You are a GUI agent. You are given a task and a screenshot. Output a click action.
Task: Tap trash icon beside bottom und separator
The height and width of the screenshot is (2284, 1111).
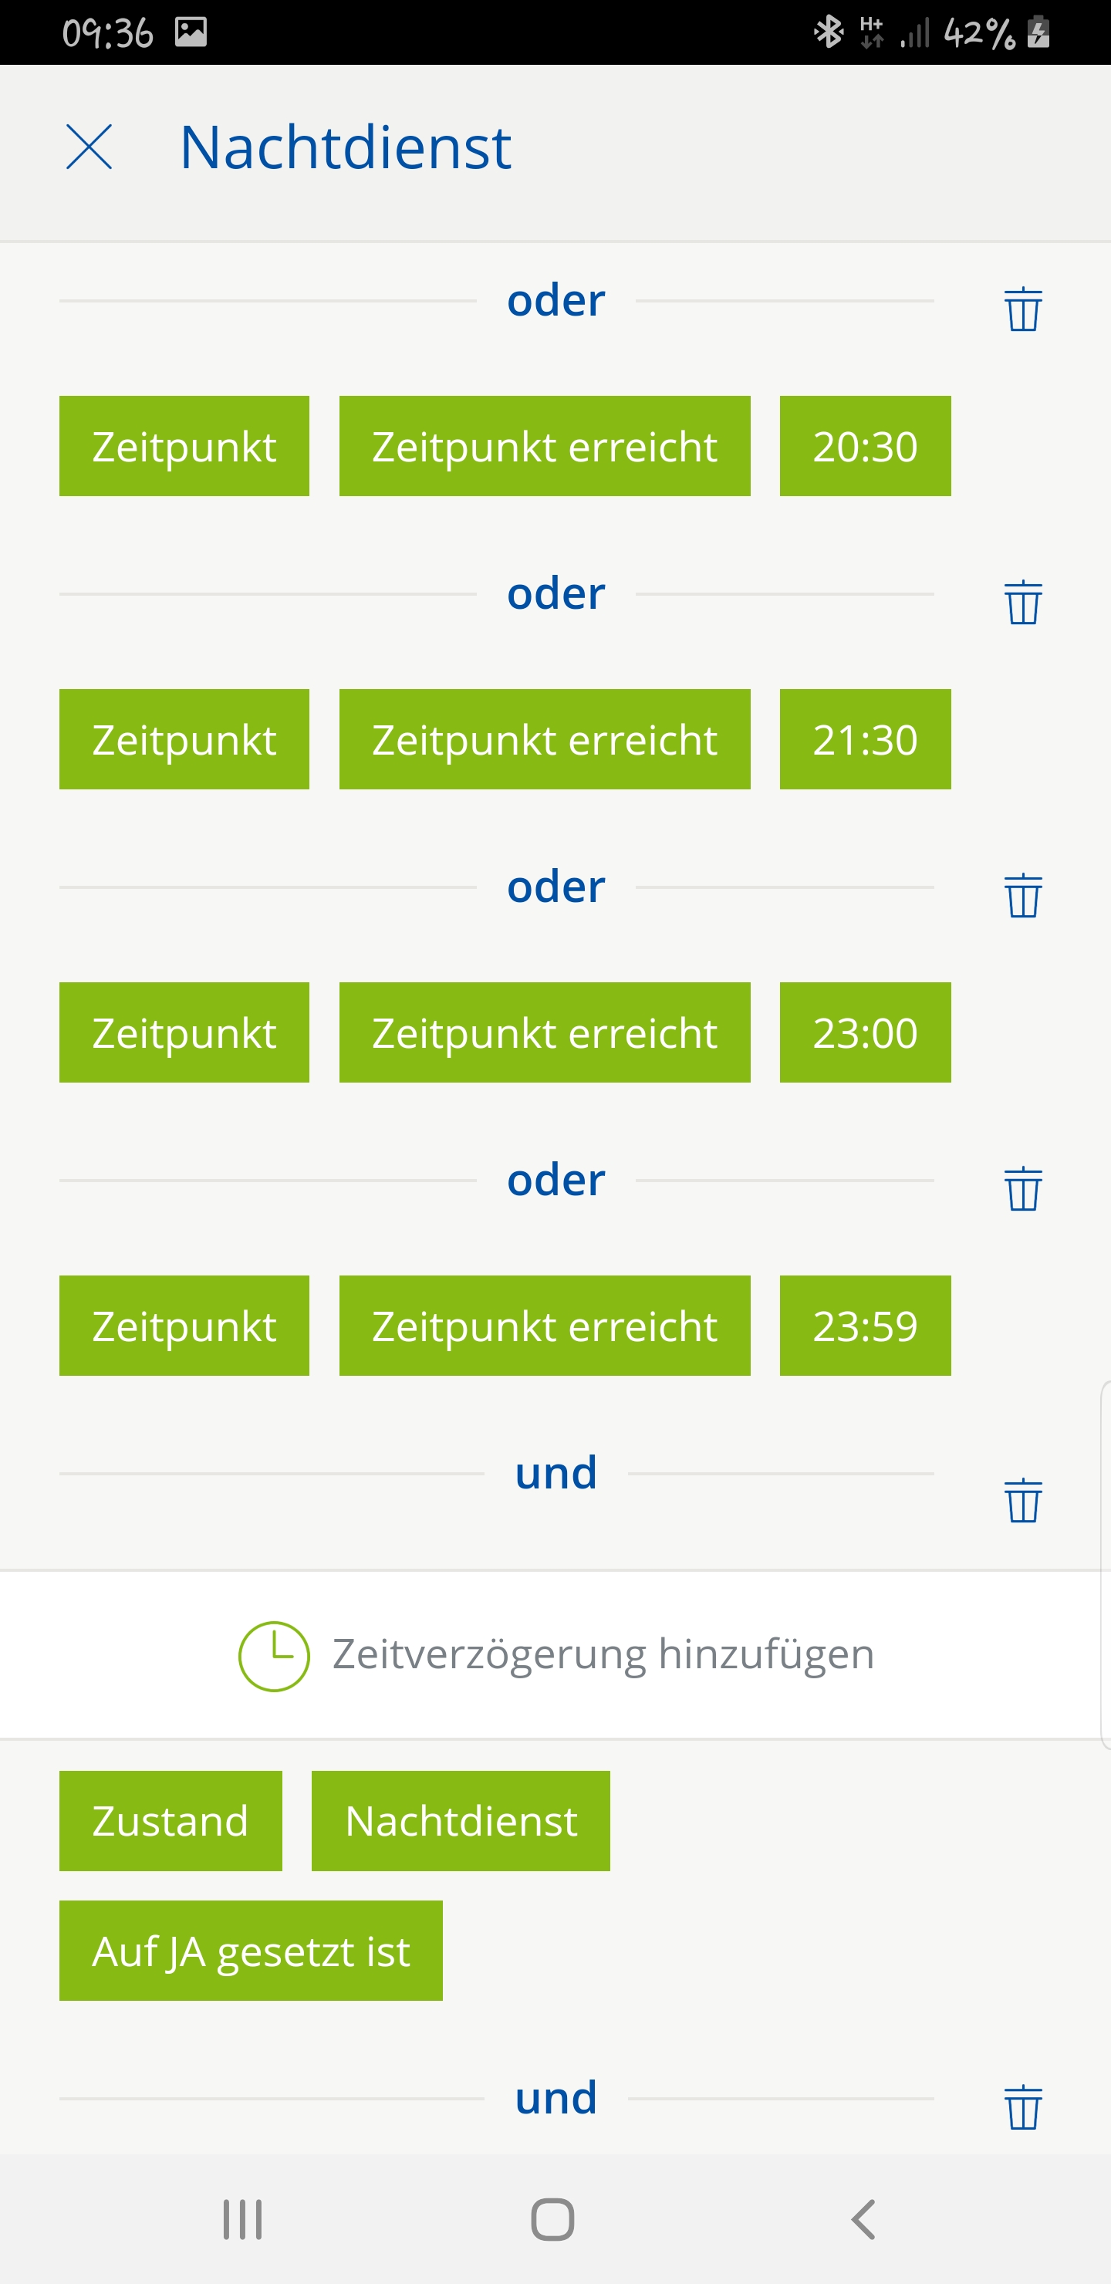(1022, 2107)
